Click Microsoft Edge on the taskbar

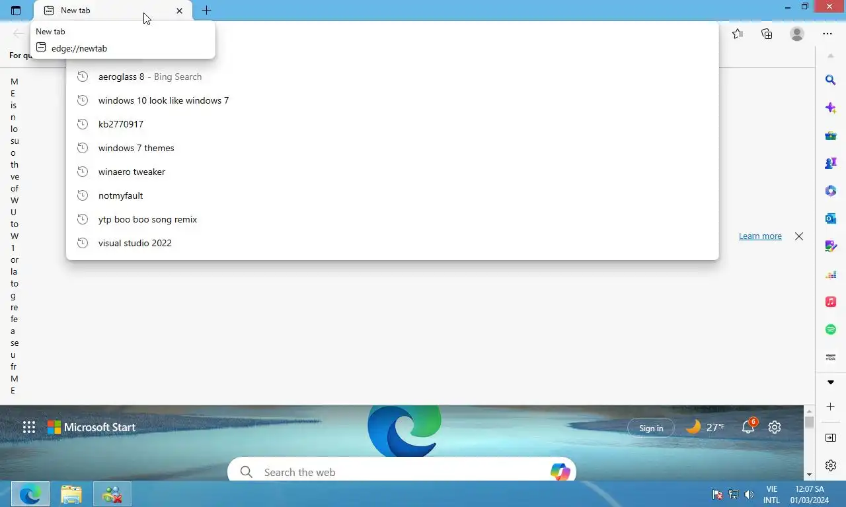30,494
